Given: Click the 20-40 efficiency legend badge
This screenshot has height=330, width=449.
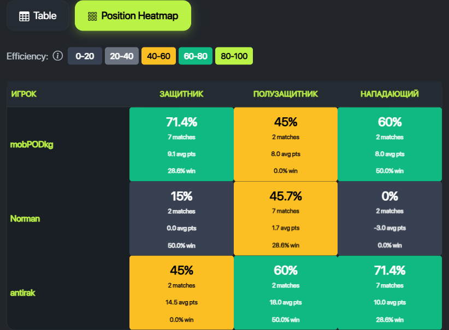Looking at the screenshot, I should click(x=122, y=56).
